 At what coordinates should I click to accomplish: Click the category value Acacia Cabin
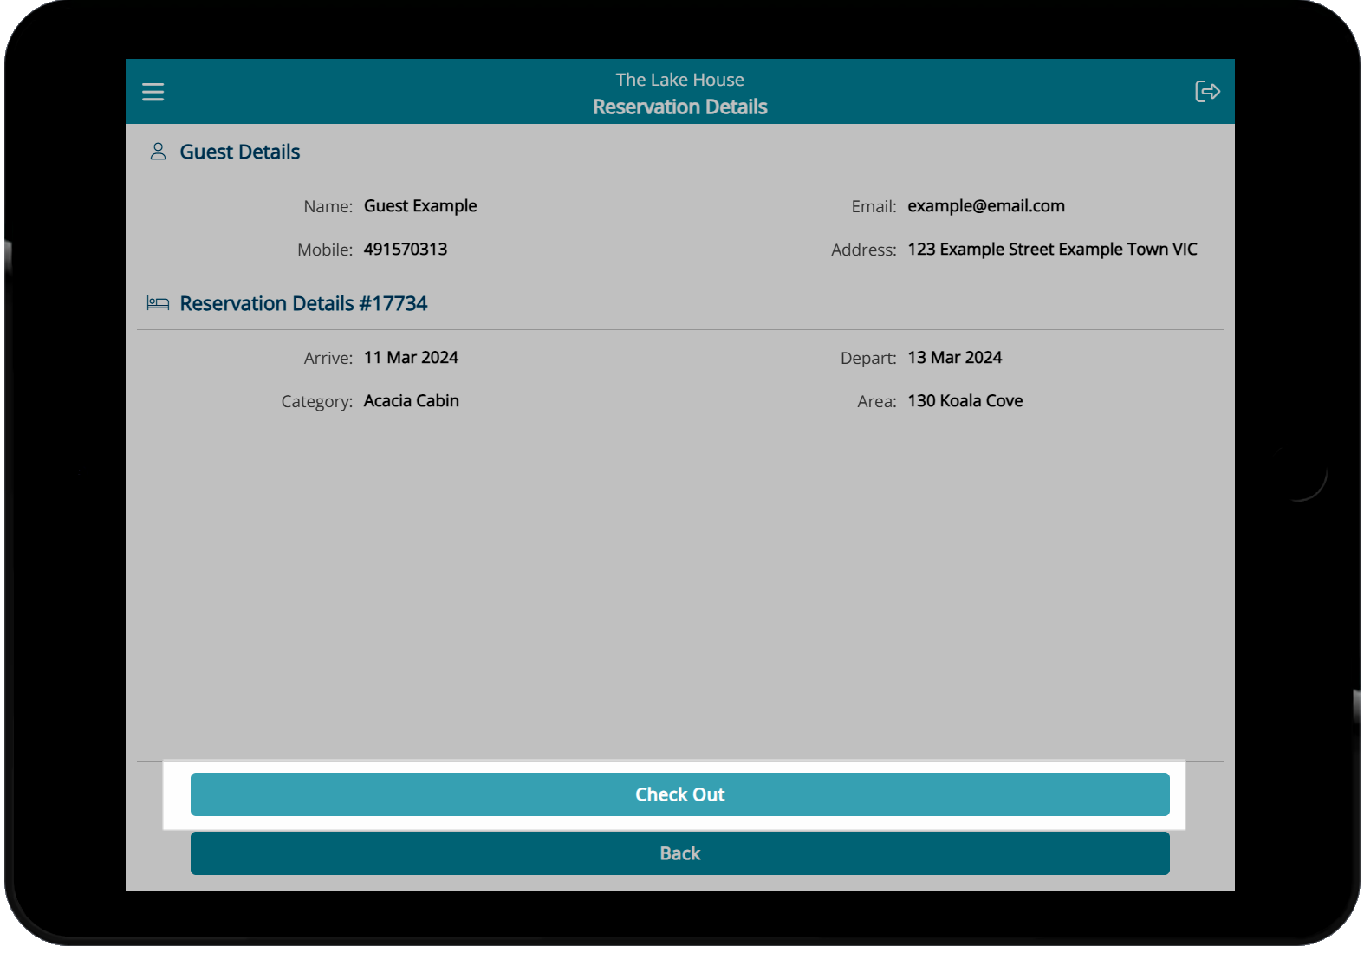click(412, 401)
